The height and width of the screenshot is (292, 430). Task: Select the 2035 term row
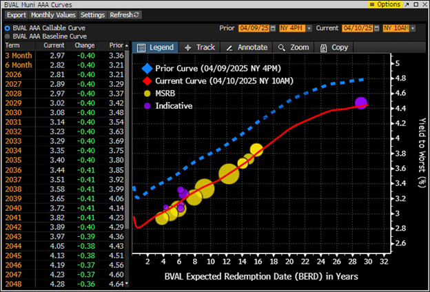click(65, 160)
